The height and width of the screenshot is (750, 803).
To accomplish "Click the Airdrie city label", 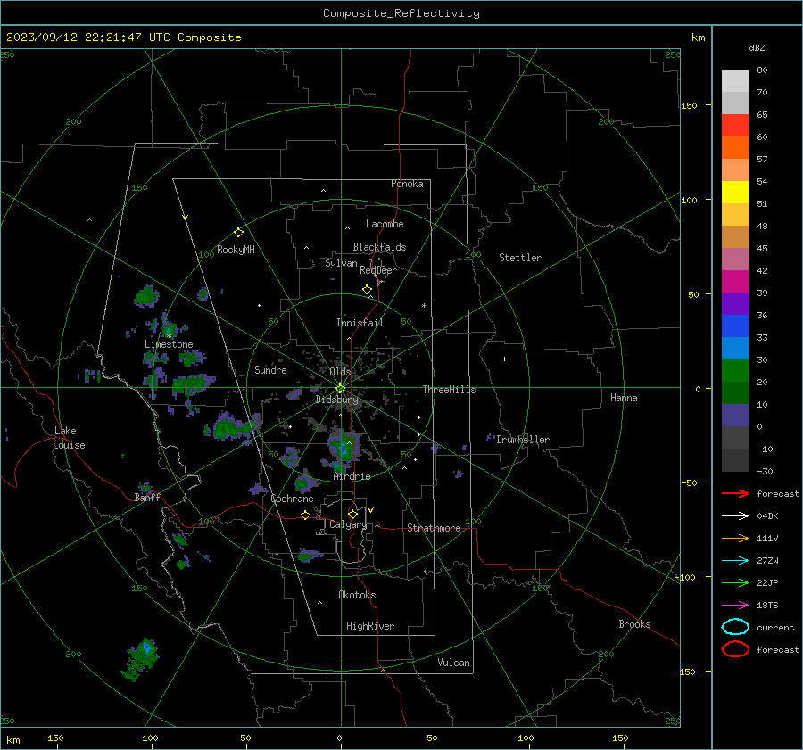I will [x=352, y=476].
